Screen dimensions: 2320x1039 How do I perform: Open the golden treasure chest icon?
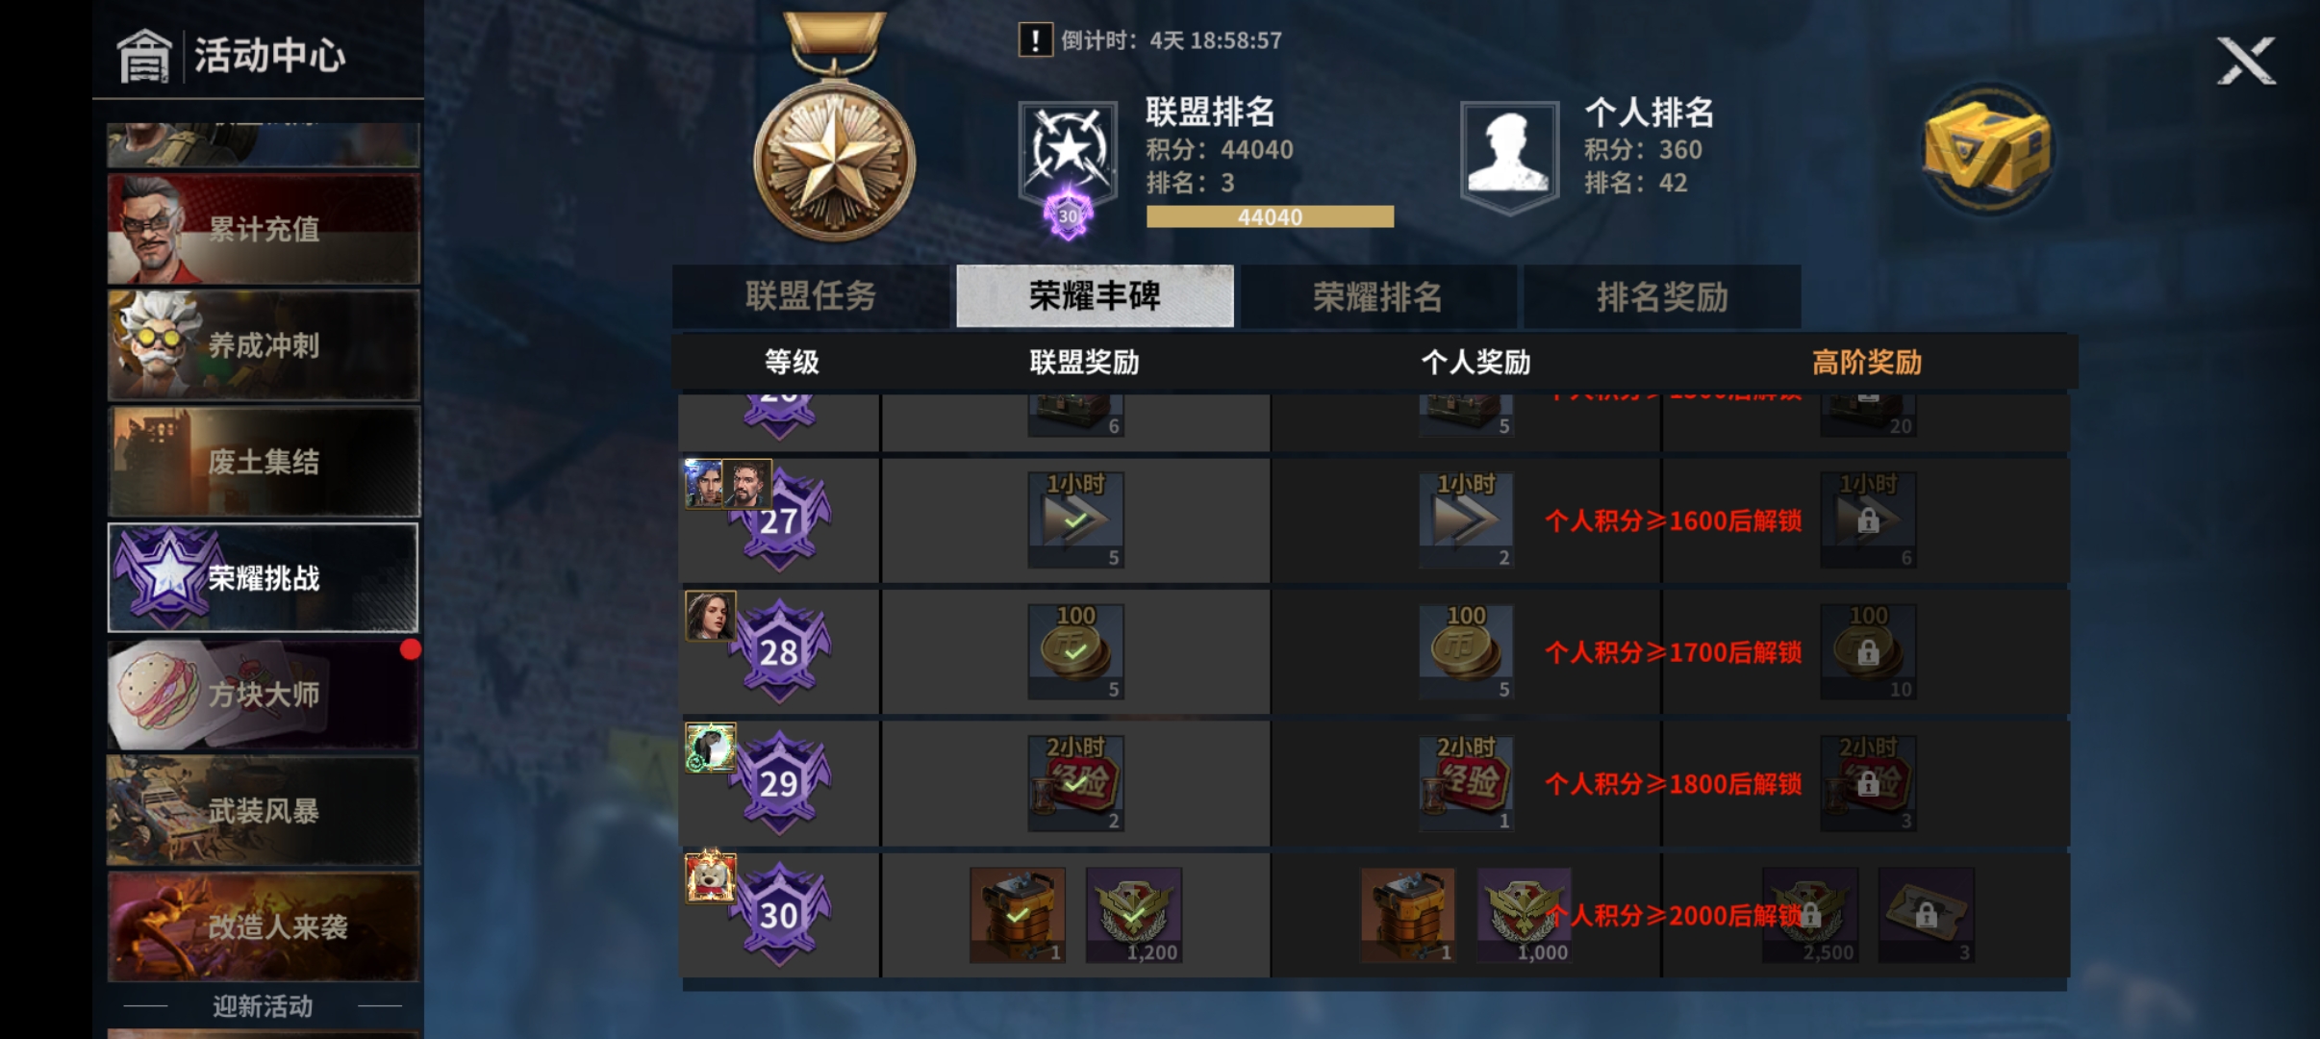tap(1986, 149)
